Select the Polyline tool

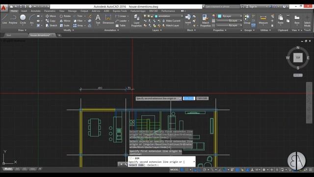point(13,20)
